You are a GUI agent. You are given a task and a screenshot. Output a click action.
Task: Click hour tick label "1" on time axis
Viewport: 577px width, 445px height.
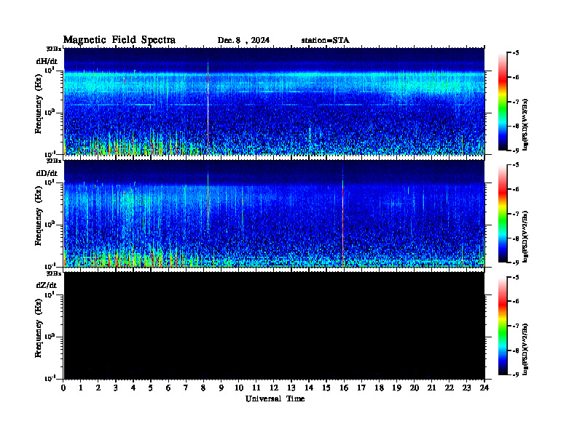[82, 388]
